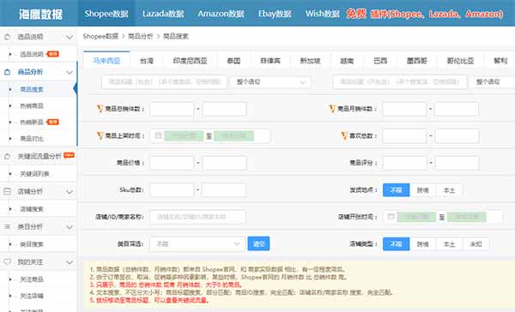This screenshot has width=515, height=312.
Task: Click the 海鹰数据 logo
Action: 40,14
